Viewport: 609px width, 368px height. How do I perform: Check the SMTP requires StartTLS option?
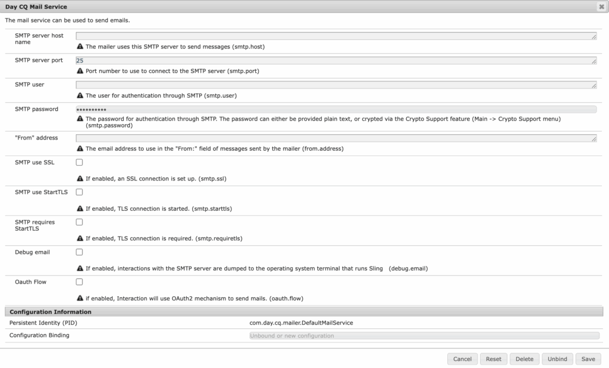coord(80,222)
